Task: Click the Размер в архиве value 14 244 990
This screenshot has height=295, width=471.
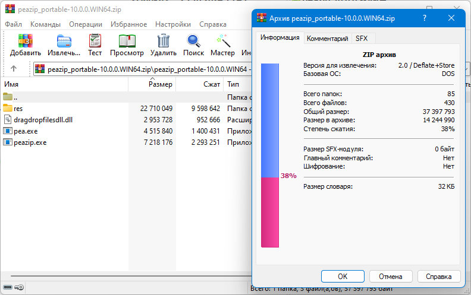Action: coord(438,120)
